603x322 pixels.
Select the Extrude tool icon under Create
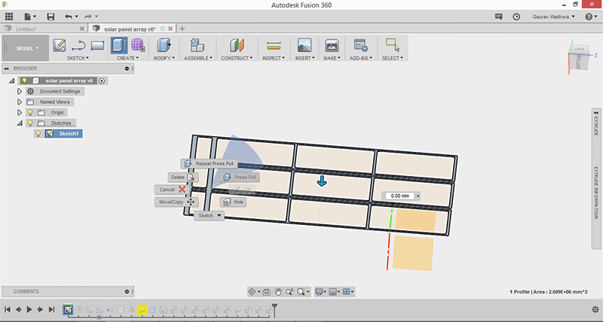[119, 45]
